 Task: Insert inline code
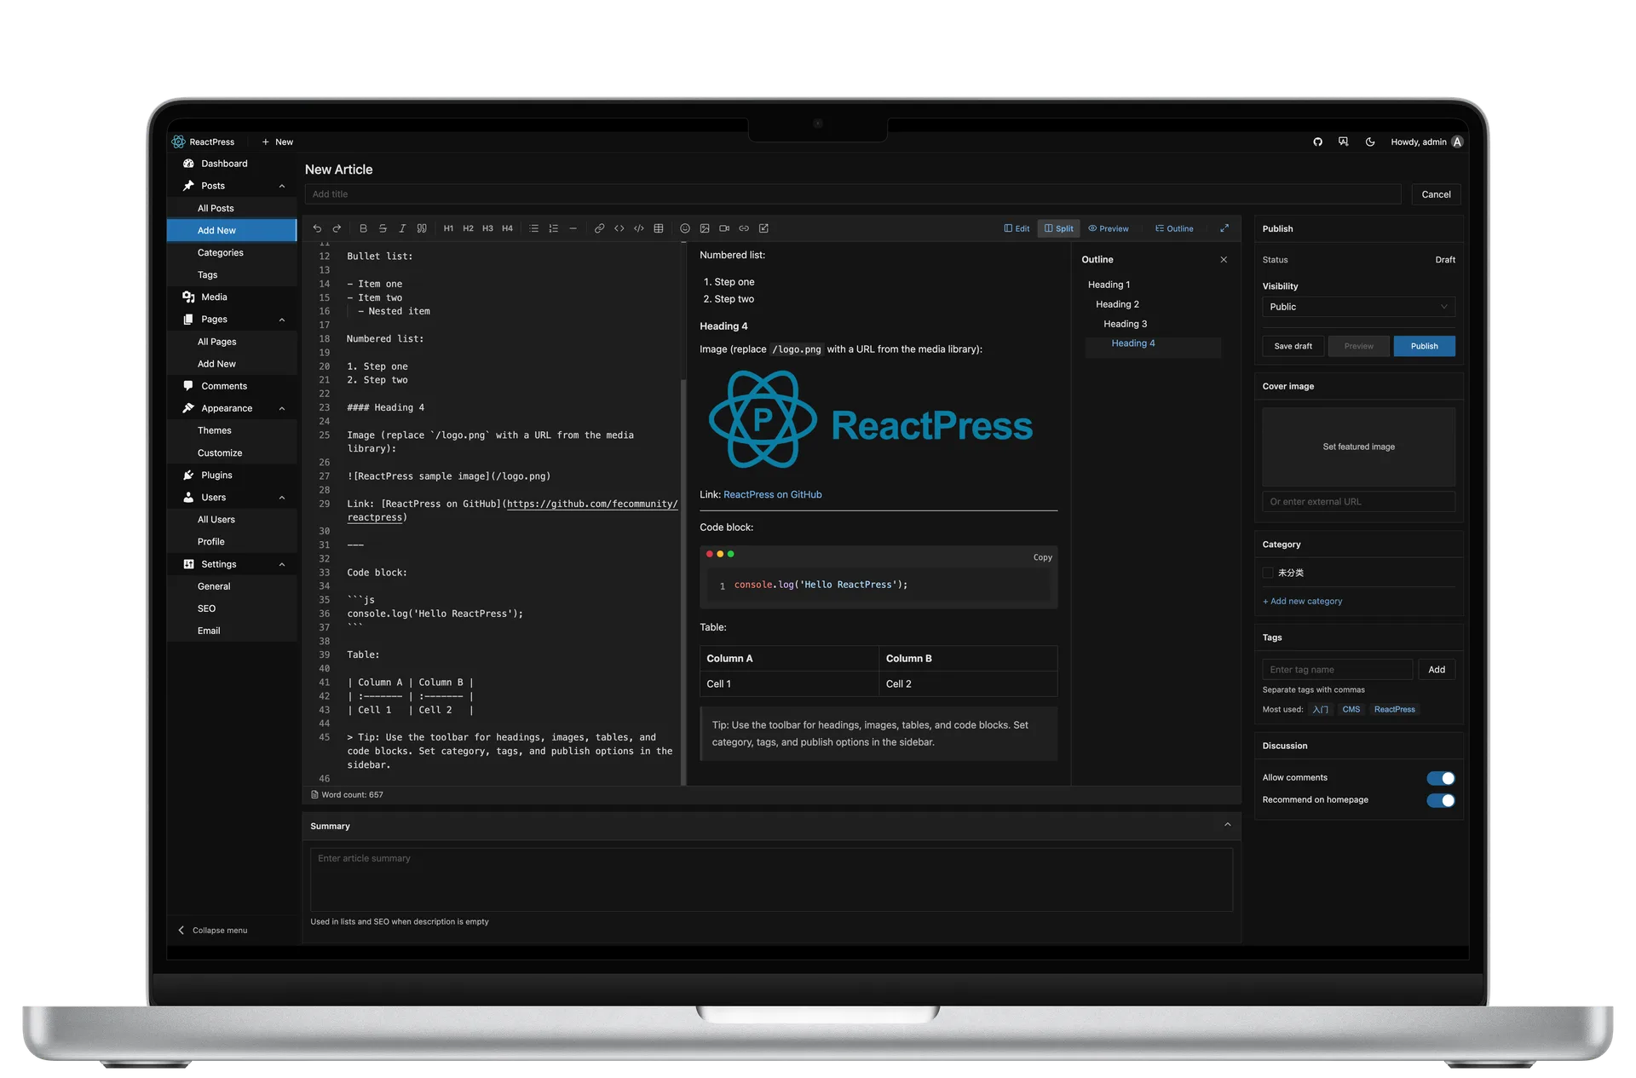(619, 228)
